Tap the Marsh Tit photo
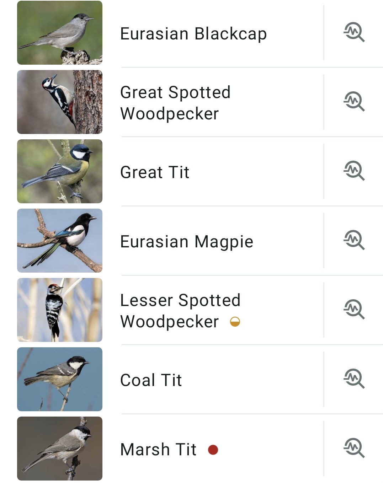Image resolution: width=383 pixels, height=483 pixels. point(60,449)
